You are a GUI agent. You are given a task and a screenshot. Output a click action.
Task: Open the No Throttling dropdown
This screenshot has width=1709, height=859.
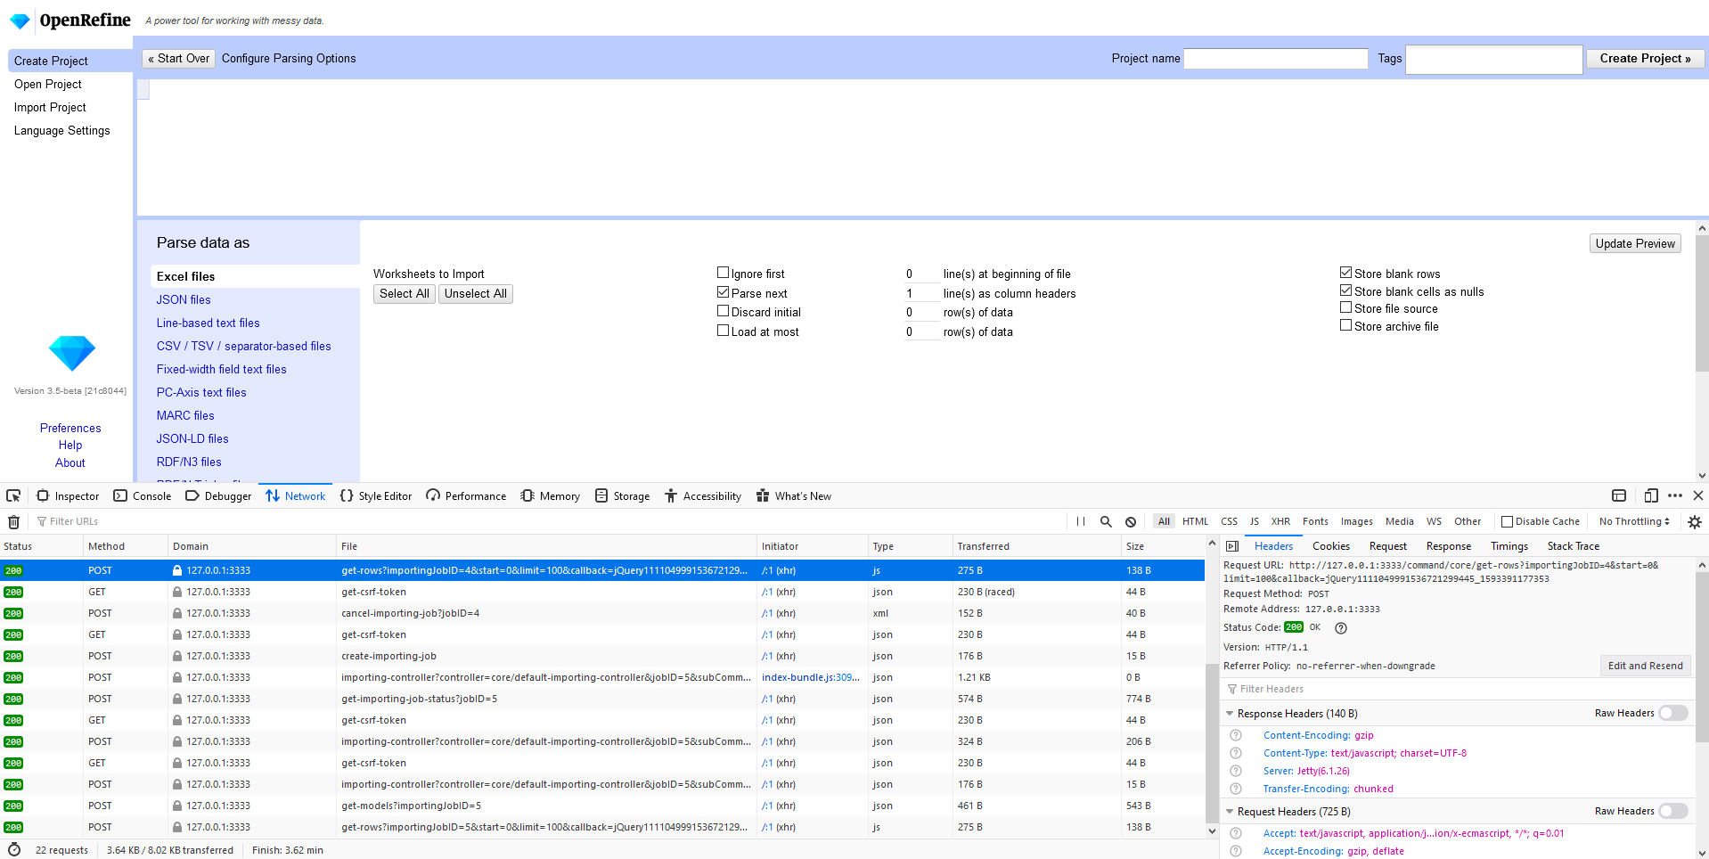coord(1634,521)
